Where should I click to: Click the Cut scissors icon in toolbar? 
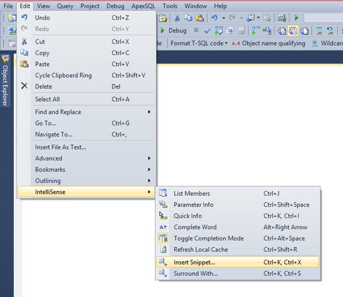point(177,18)
